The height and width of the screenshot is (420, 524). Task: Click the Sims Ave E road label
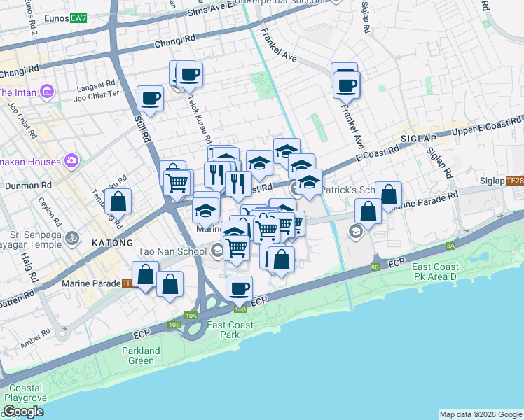tap(210, 9)
